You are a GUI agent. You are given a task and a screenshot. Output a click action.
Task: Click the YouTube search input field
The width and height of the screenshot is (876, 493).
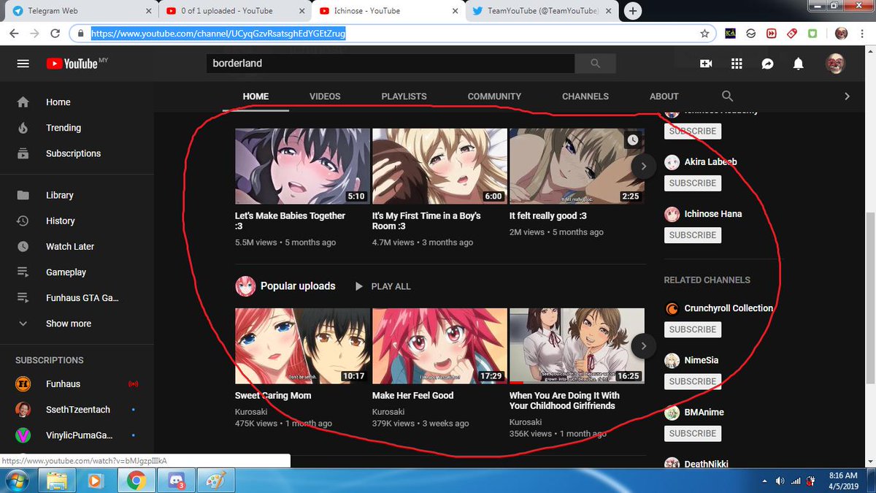click(391, 64)
